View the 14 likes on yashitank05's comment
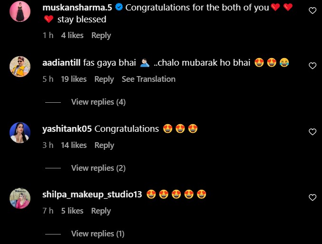 [74, 145]
